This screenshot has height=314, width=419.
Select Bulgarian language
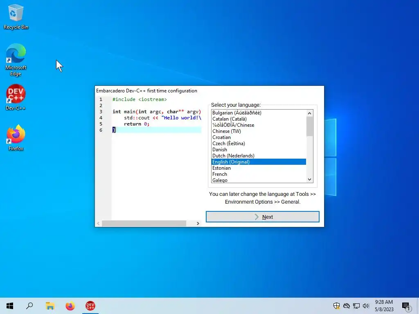tap(259, 113)
